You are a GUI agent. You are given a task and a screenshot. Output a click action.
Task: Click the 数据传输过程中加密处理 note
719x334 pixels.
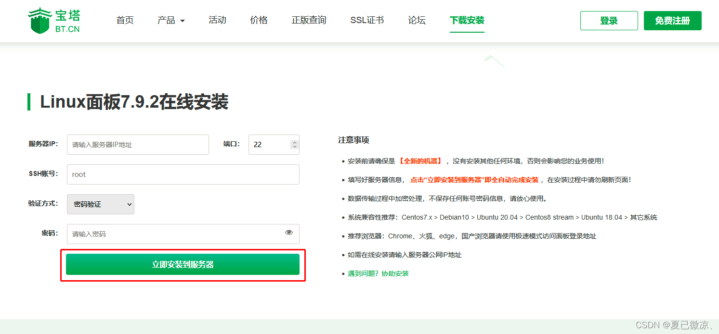pos(447,198)
